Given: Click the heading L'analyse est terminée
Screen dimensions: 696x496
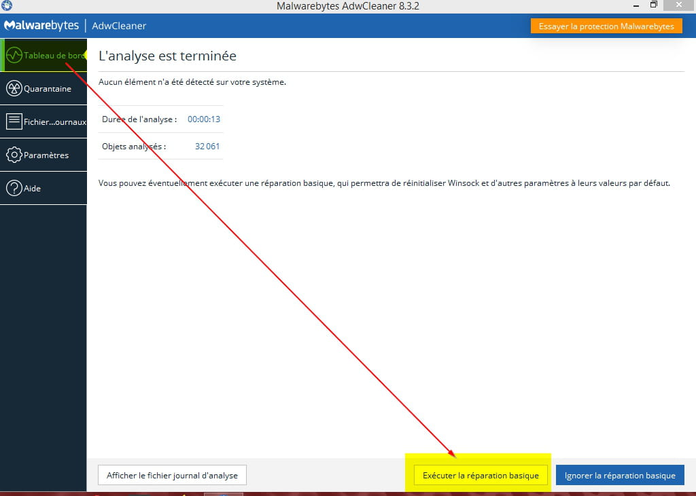Looking at the screenshot, I should click(x=167, y=56).
